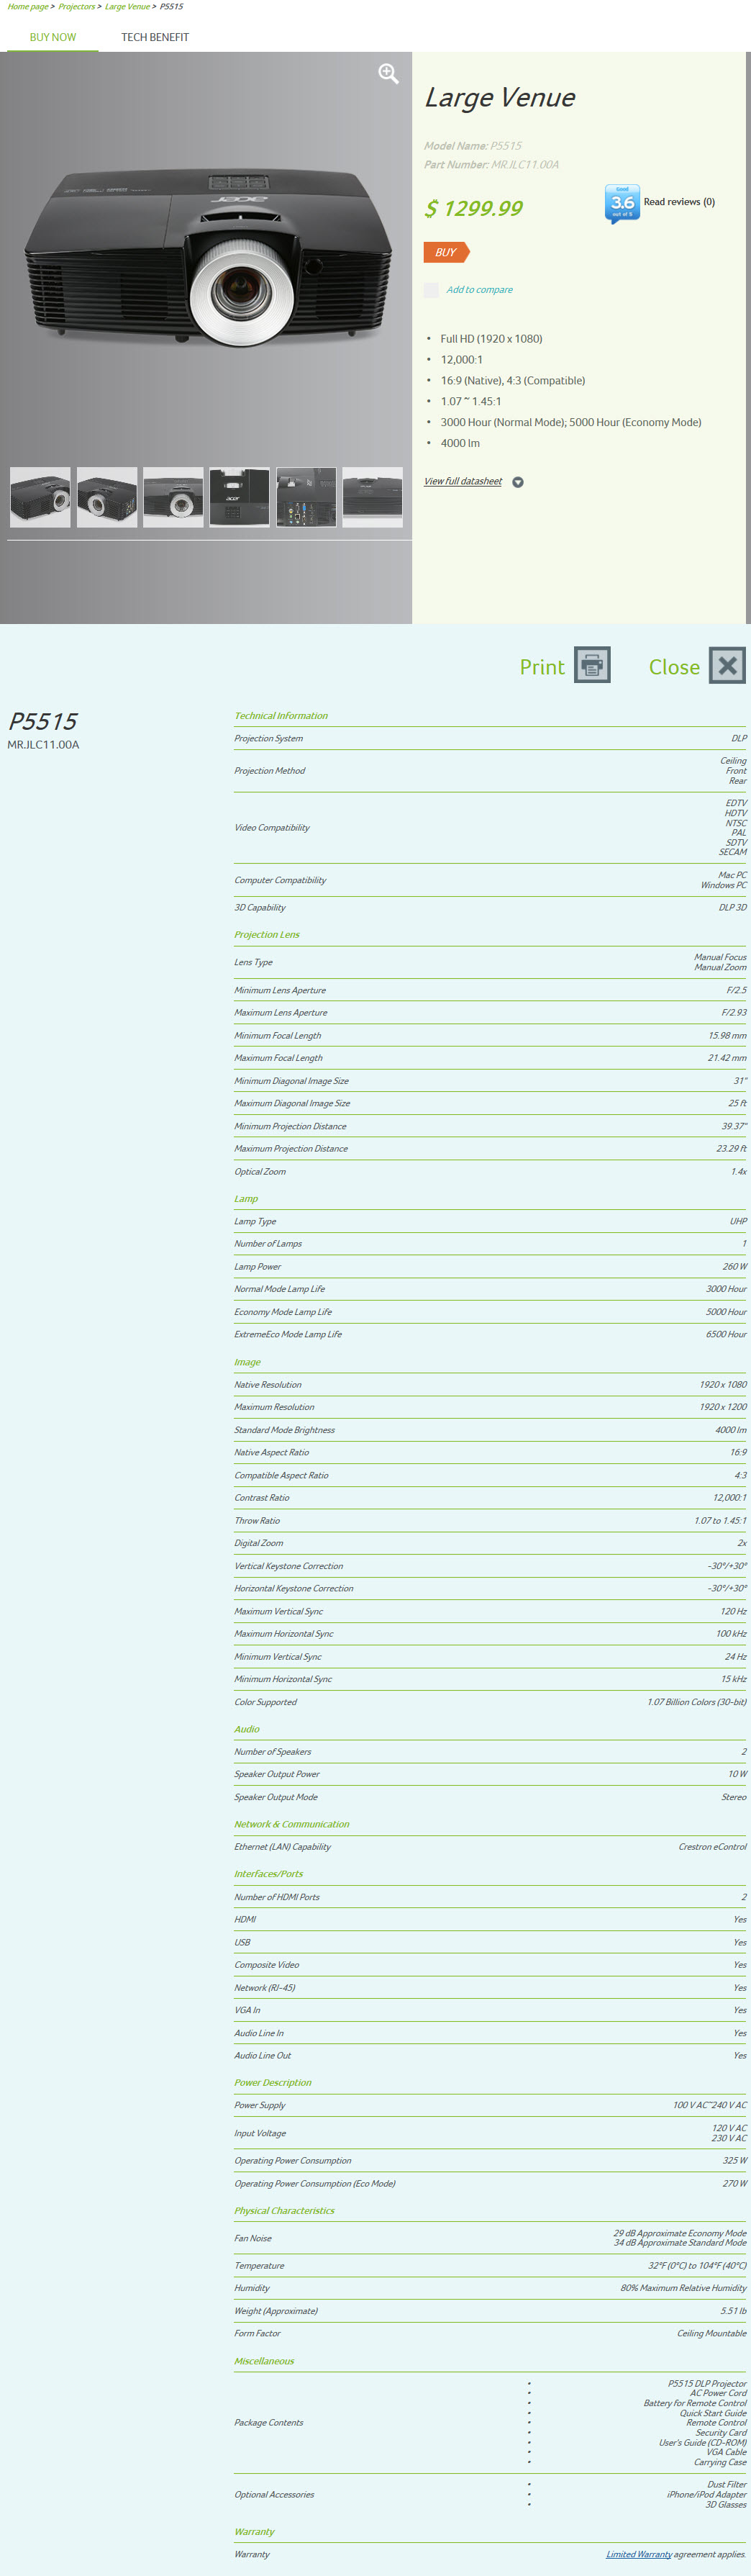Viewport: 751px width, 2576px height.
Task: Click the Number of HDMI Ports label
Action: [x=277, y=1896]
